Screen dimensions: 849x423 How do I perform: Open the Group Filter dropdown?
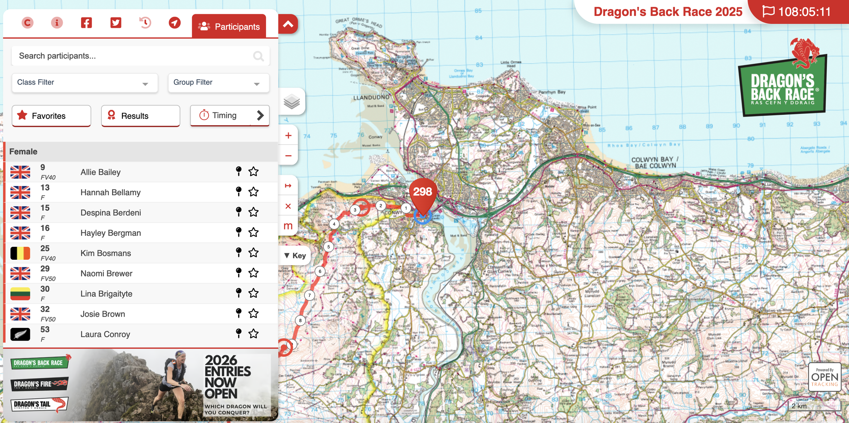tap(218, 82)
